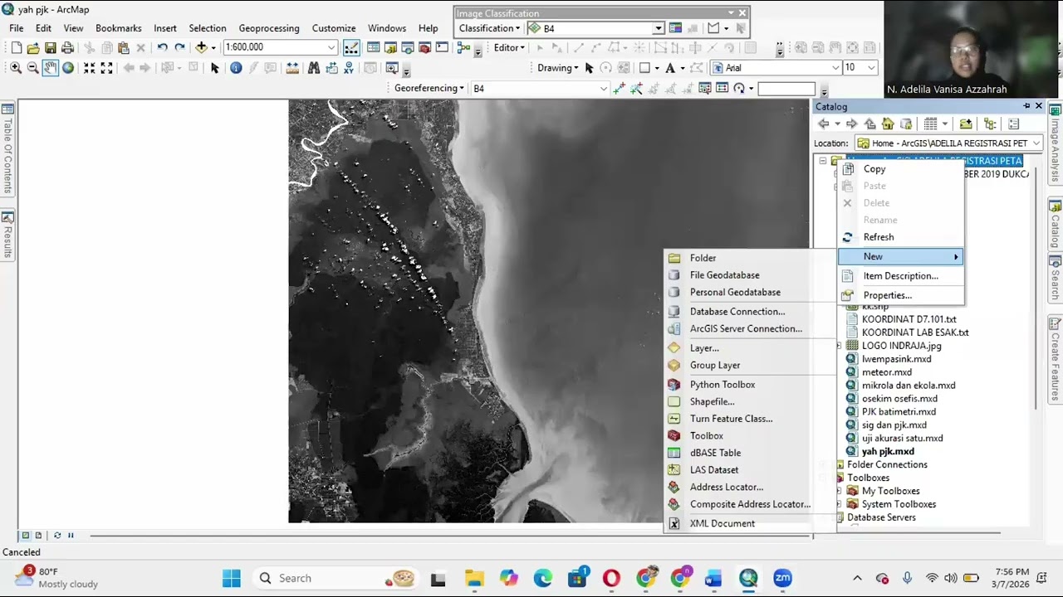Activate the Pan hand tool
Image resolution: width=1063 pixels, height=597 pixels.
point(50,68)
